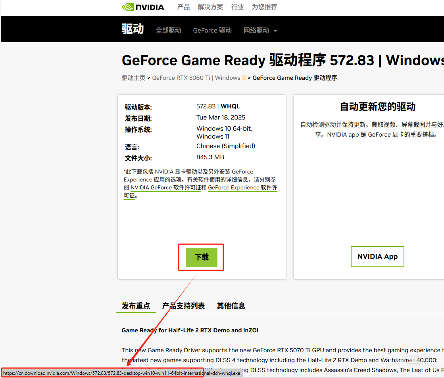
Task: Click the GeForce Game Ready 驱动程序 breadcrumb text
Action: [x=294, y=78]
